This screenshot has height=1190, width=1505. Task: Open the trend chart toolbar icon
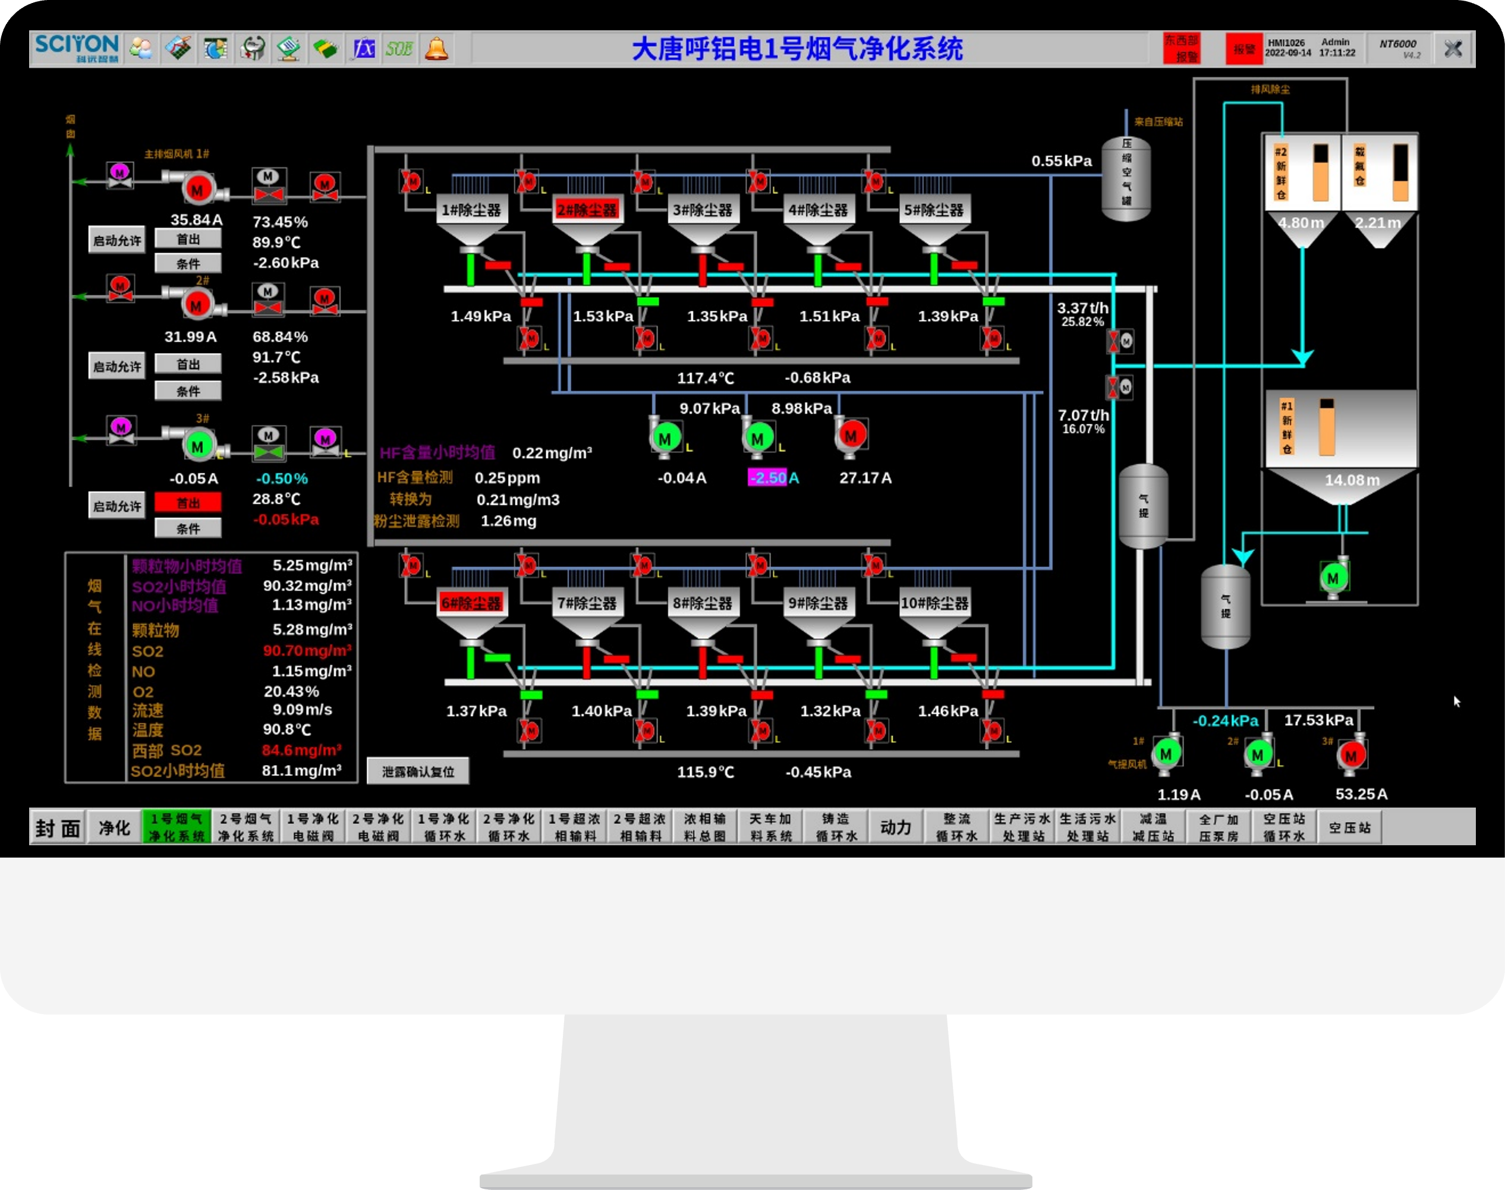tap(178, 49)
